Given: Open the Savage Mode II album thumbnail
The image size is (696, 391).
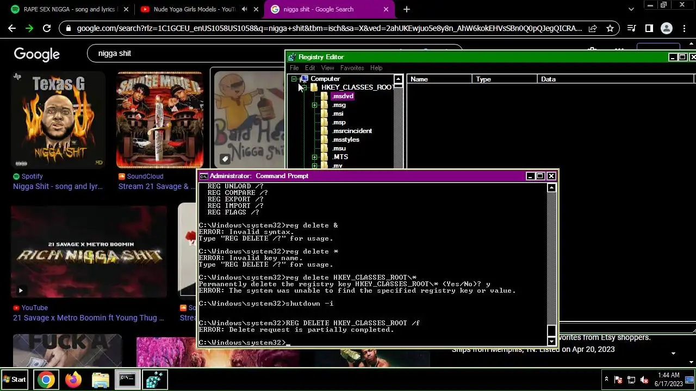Looking at the screenshot, I should click(160, 119).
